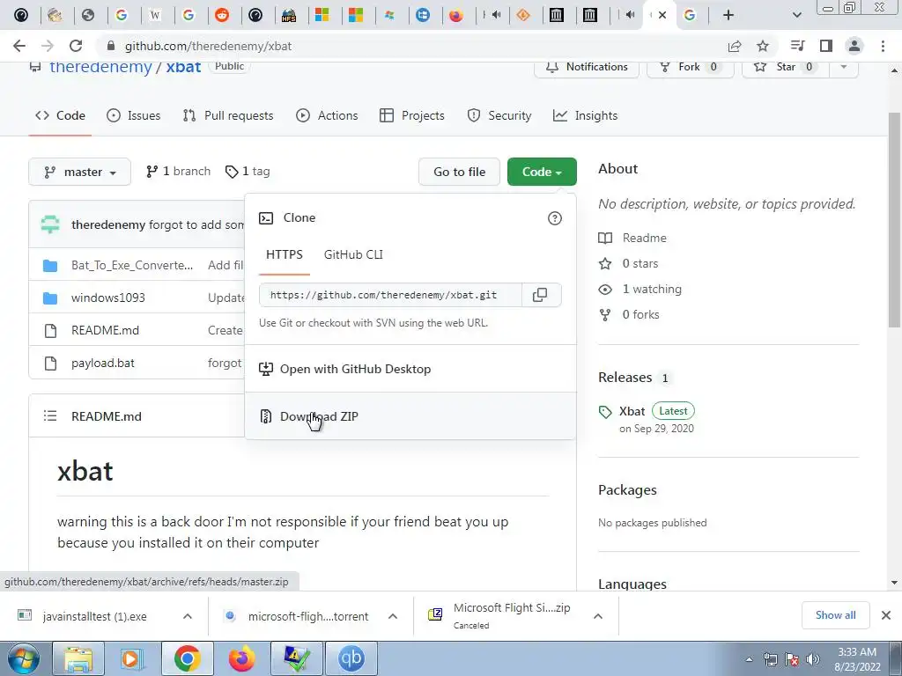The width and height of the screenshot is (902, 676).
Task: Open the windows1093 folder
Action: tap(107, 298)
